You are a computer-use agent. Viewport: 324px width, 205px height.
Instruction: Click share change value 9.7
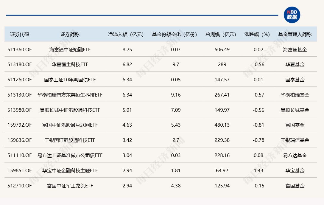(176, 64)
